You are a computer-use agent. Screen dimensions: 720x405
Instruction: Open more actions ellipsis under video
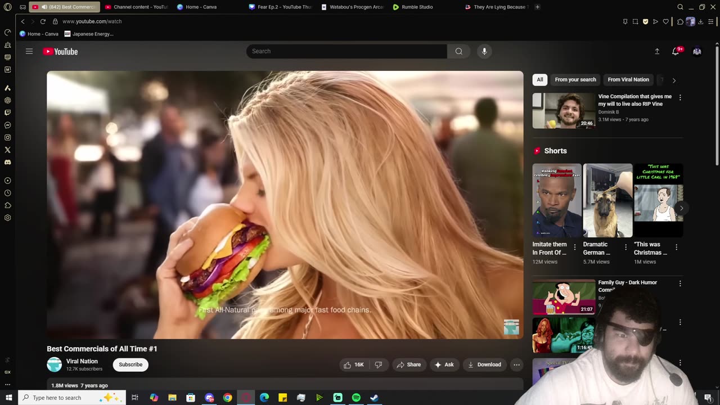pyautogui.click(x=516, y=364)
